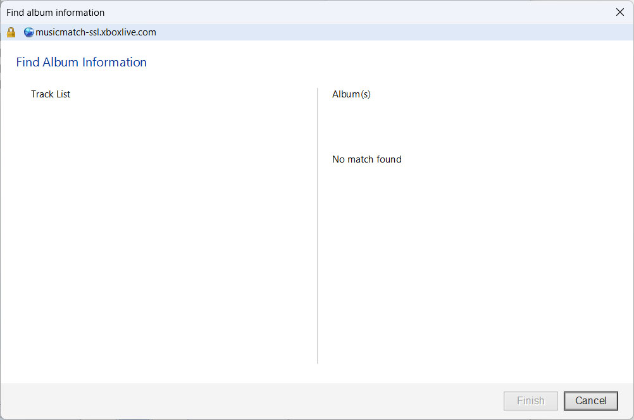Click the area between Finish and Cancel
Screen dimensions: 634x420
coord(561,400)
